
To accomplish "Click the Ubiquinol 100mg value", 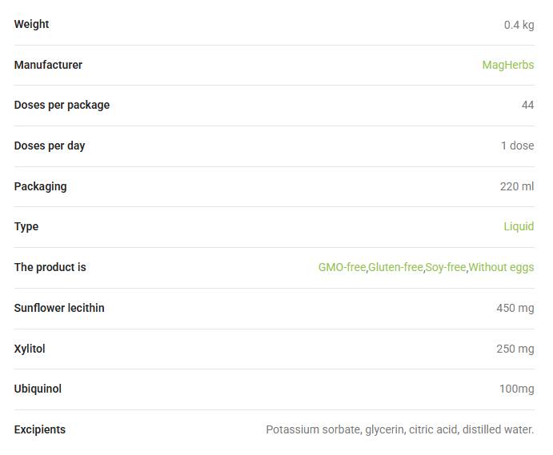I will coord(516,389).
